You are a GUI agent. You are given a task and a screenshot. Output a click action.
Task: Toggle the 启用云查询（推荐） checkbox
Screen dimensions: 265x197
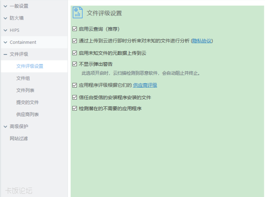[x=74, y=29]
